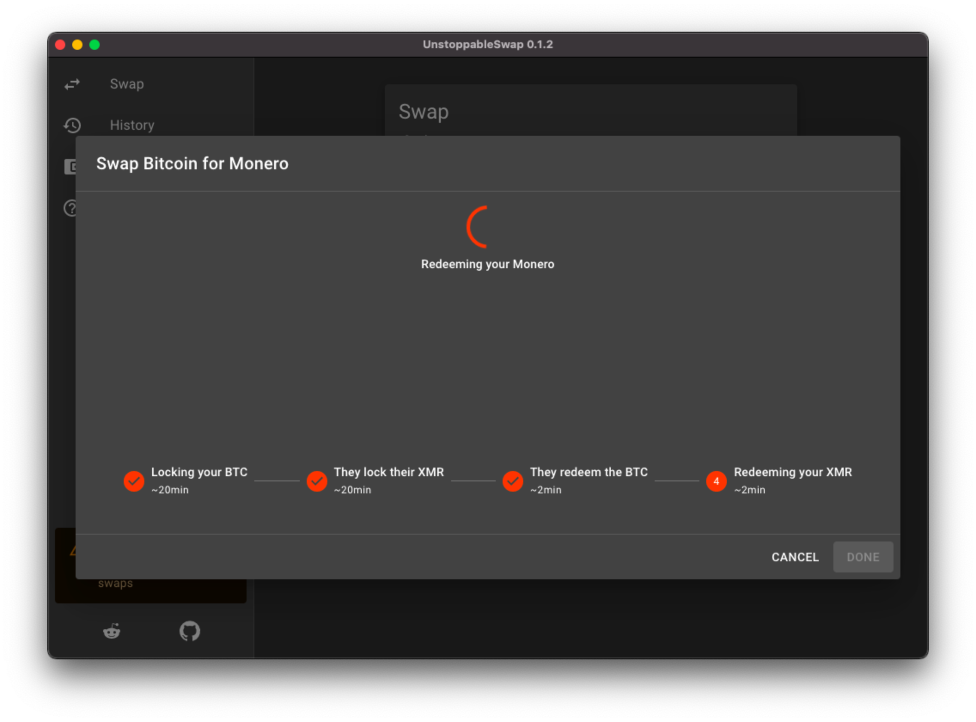Click the Locking your BTC step checkmark
Viewport: 976px width, 722px height.
134,481
